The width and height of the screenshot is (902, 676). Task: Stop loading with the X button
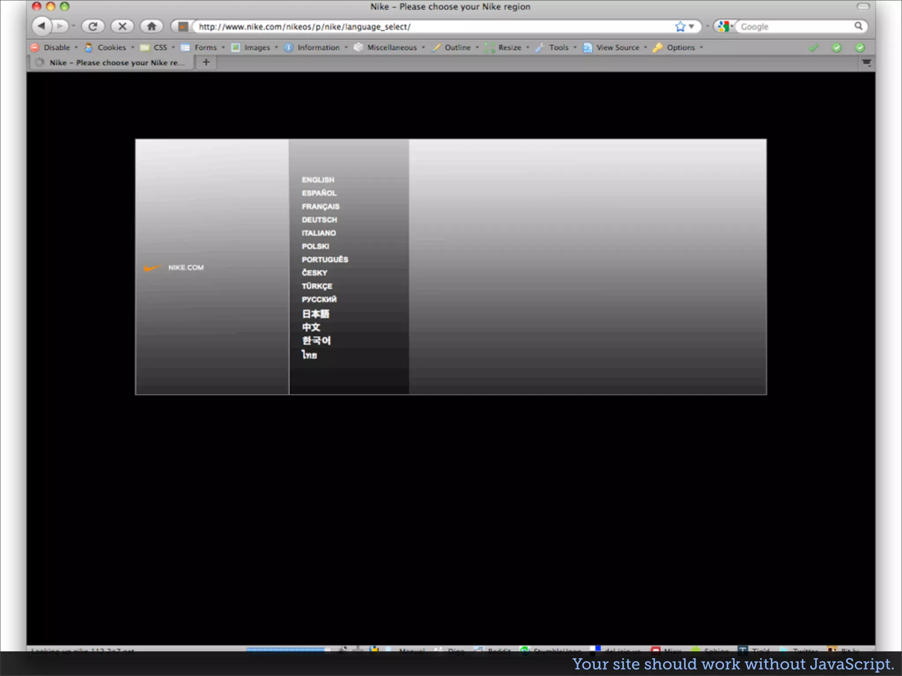[x=122, y=26]
